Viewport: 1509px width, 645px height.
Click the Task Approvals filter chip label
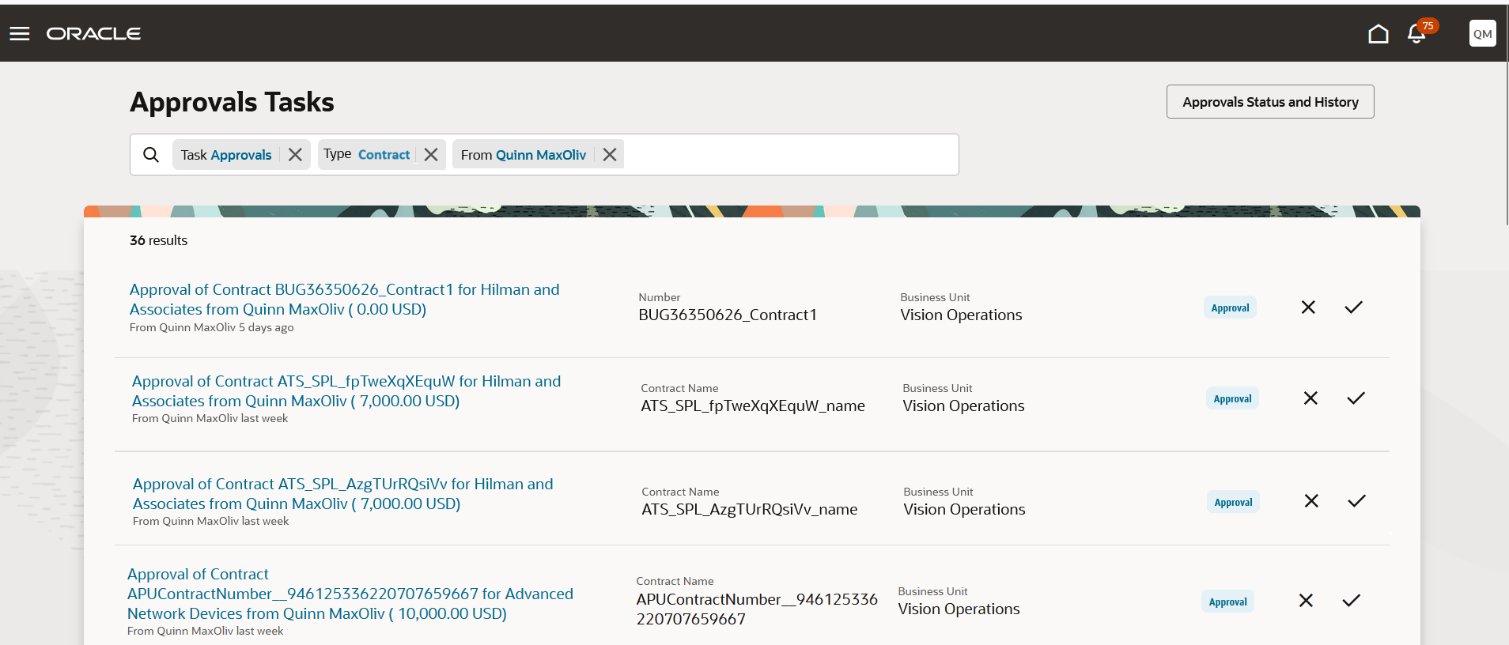pos(226,155)
